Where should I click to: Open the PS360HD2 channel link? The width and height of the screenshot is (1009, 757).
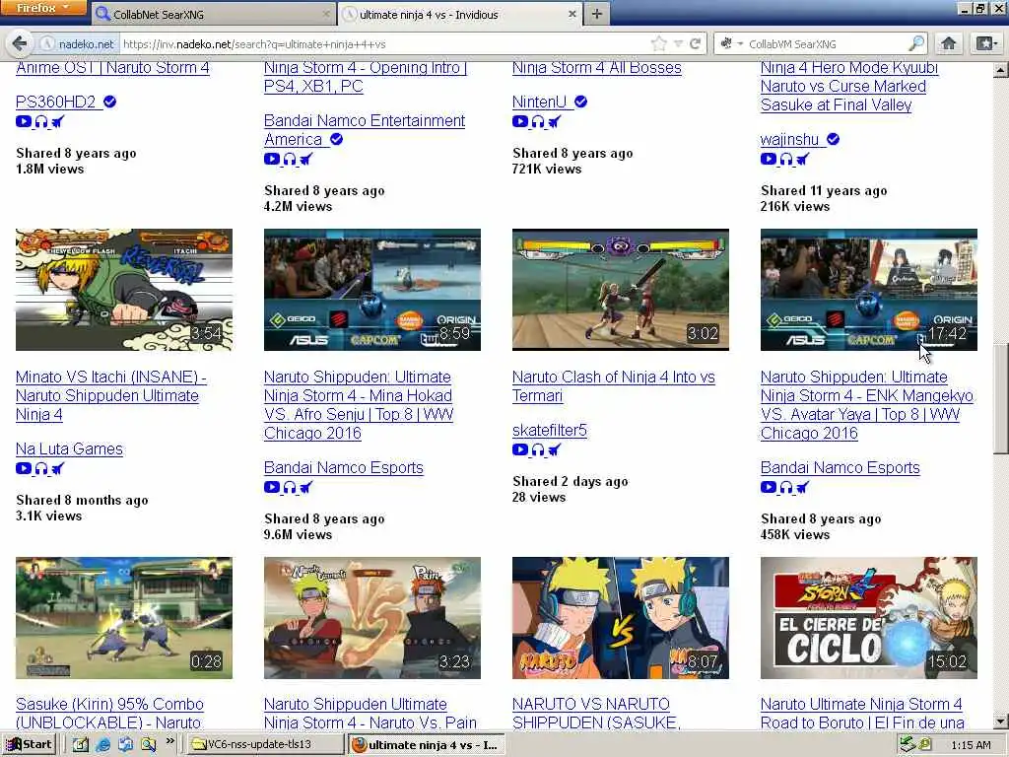point(56,102)
